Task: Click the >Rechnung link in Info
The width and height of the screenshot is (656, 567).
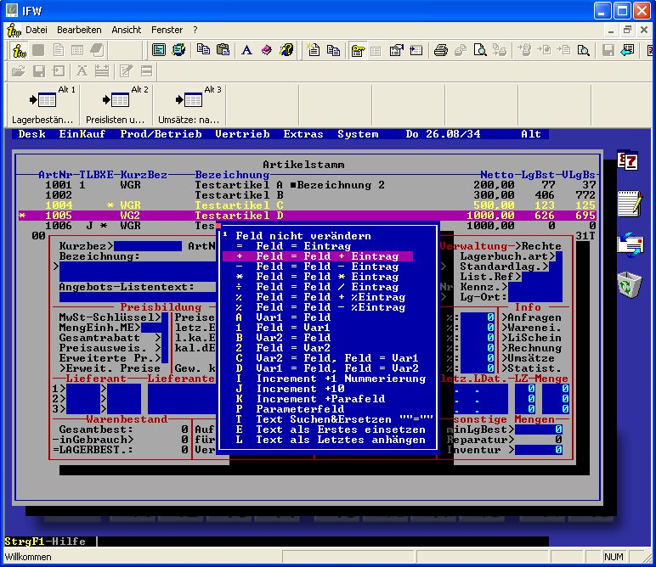Action: [533, 348]
